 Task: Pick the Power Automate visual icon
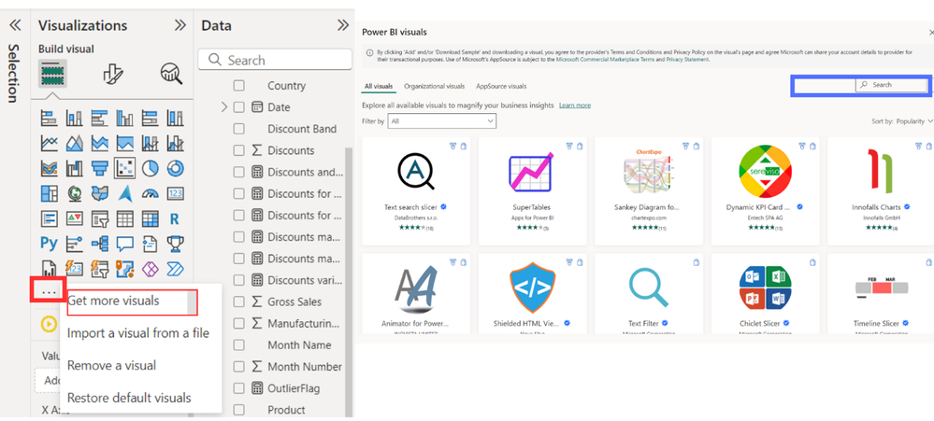click(175, 269)
